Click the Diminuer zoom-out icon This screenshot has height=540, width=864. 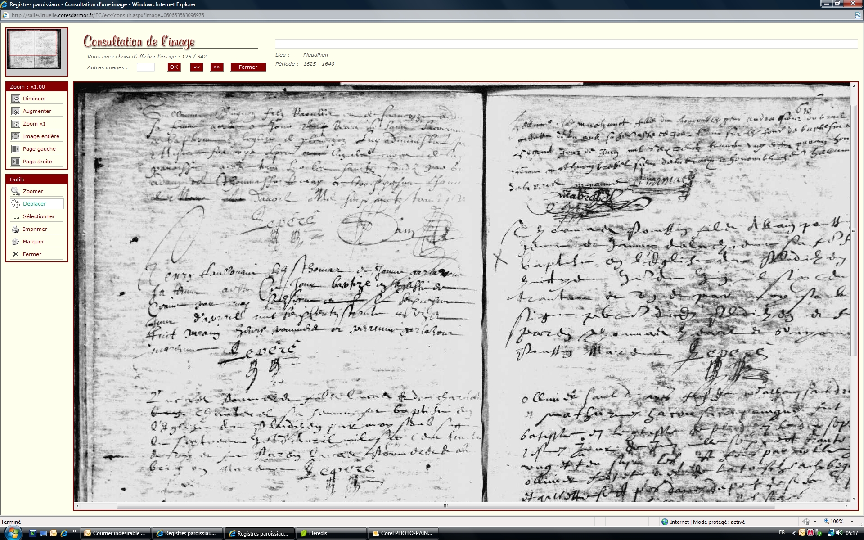16,99
